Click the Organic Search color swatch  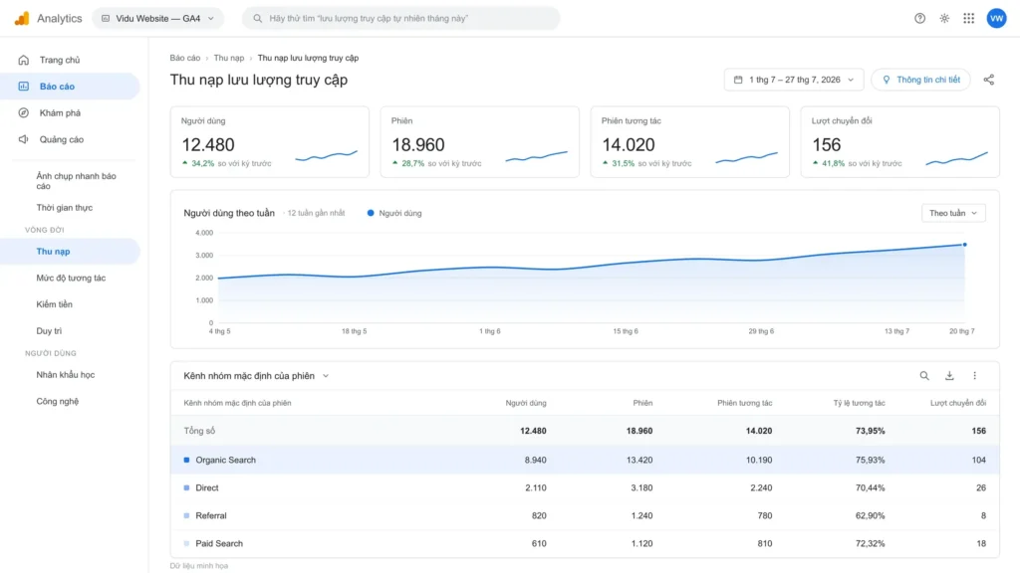[x=186, y=460]
